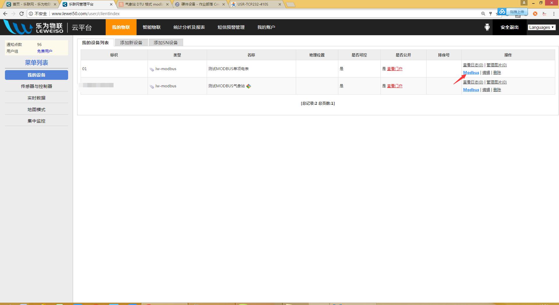Screen dimensions: 559x305
Task: Close the USR-TCP232-410S tab
Action: tap(279, 4)
